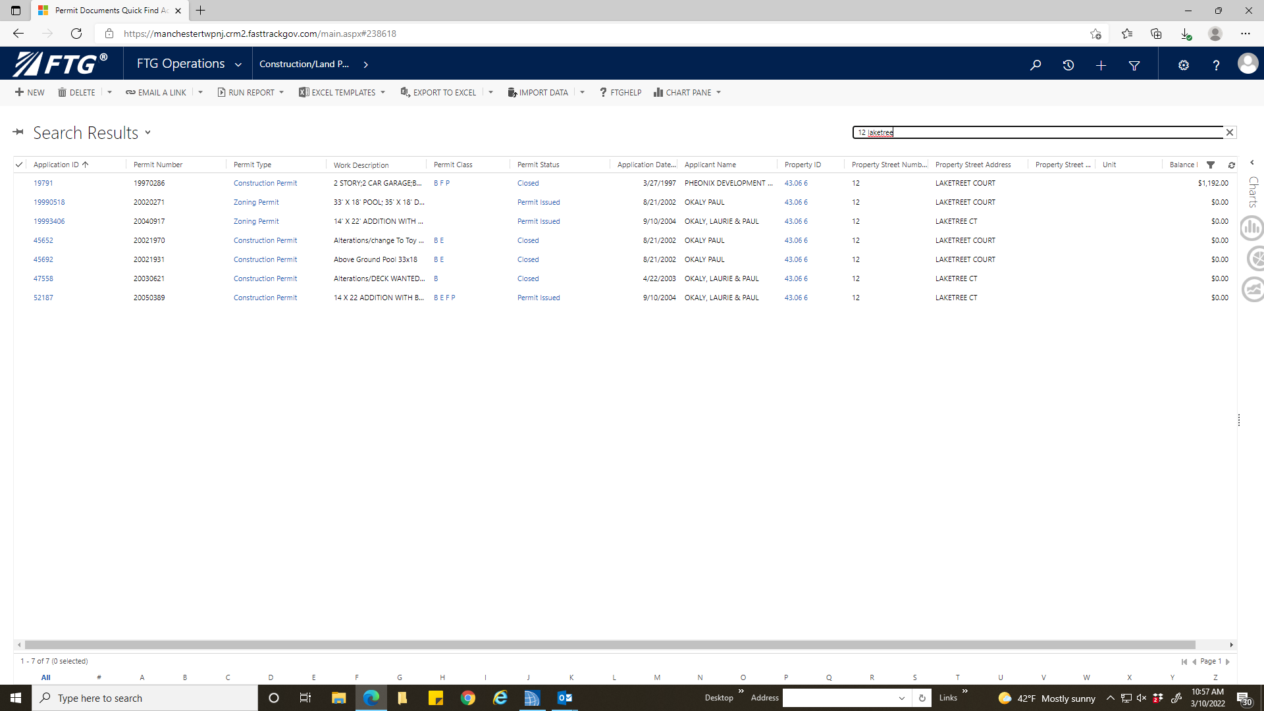Open the settings gear icon
Image resolution: width=1264 pixels, height=711 pixels.
[x=1184, y=65]
